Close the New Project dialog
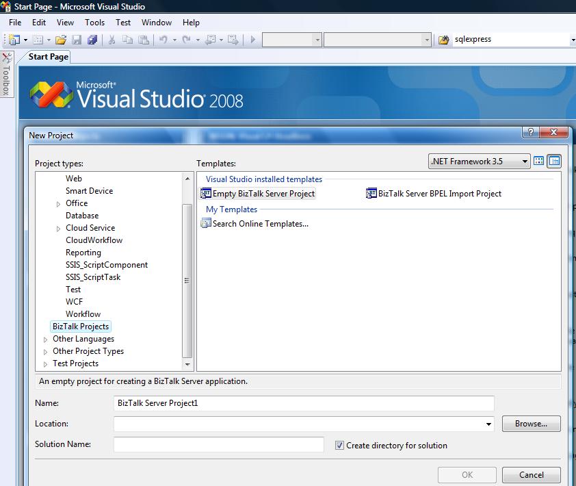576x486 pixels. pos(554,132)
